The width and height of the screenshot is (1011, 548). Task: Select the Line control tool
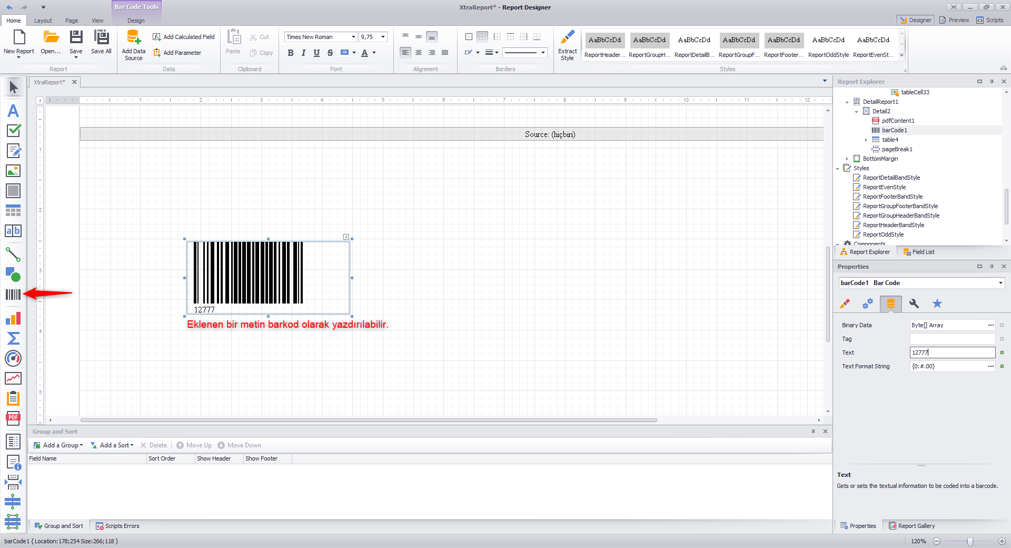(13, 255)
